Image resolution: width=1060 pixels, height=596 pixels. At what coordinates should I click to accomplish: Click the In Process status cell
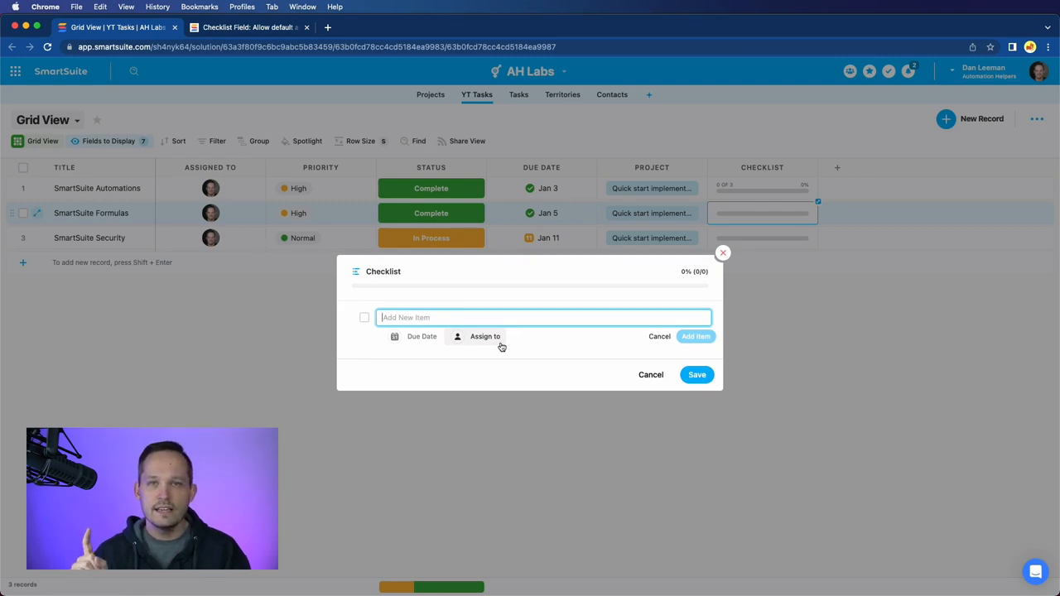[x=431, y=238]
